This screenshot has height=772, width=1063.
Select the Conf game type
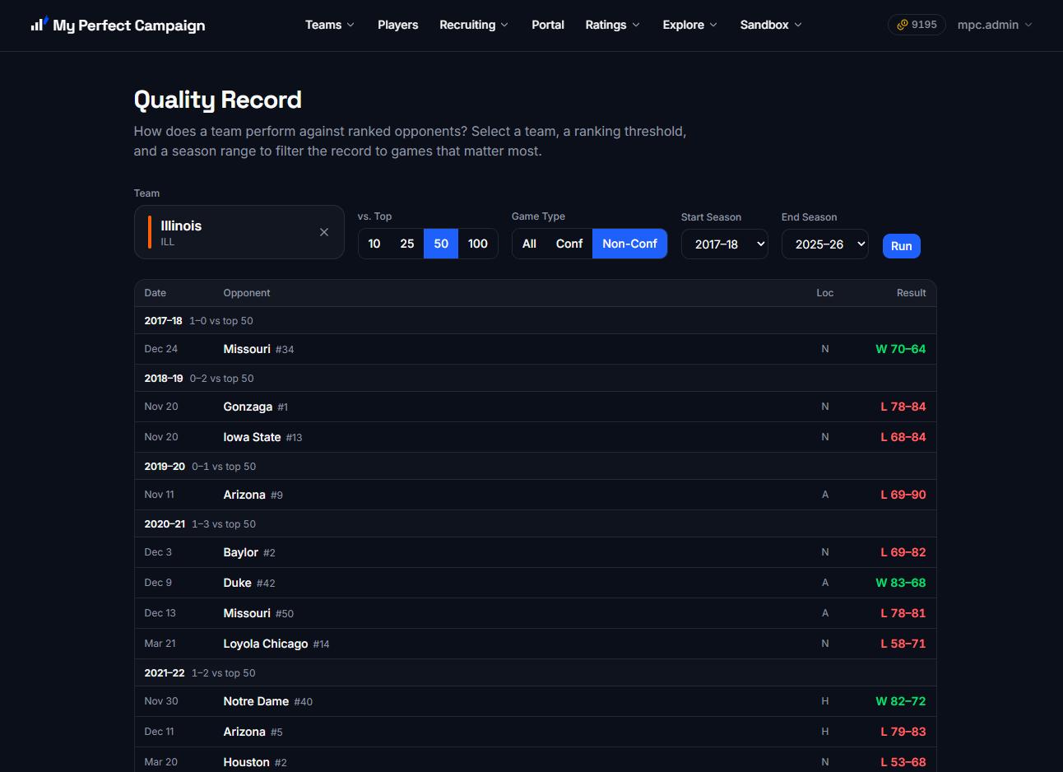[569, 244]
